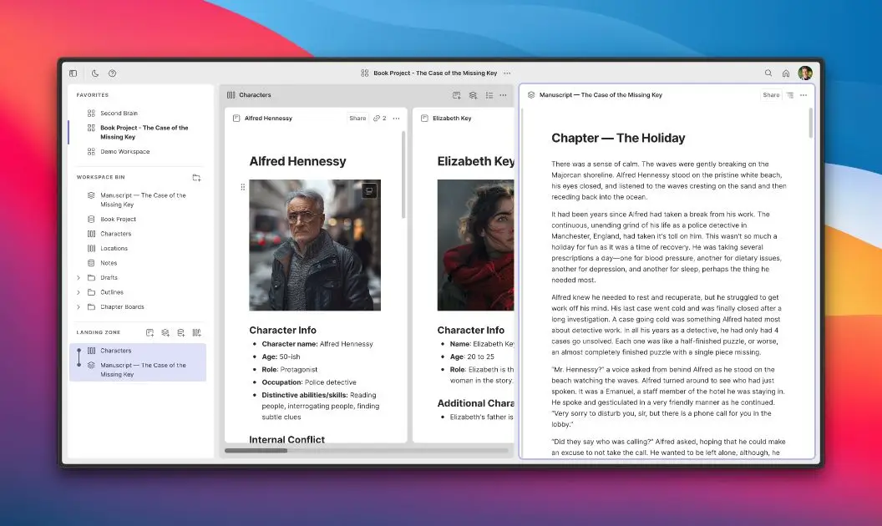Image resolution: width=882 pixels, height=526 pixels.
Task: Click the horizontal scrollbar under Characters board
Action: 256,451
